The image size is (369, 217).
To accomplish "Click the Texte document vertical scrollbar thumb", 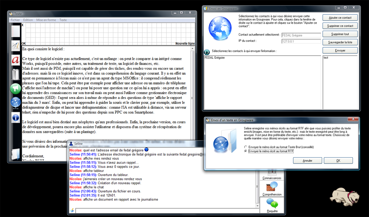I will tap(193, 99).
